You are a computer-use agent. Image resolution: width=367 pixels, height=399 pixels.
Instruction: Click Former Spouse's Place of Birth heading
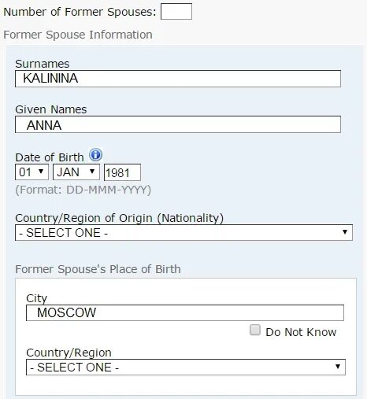click(x=98, y=269)
